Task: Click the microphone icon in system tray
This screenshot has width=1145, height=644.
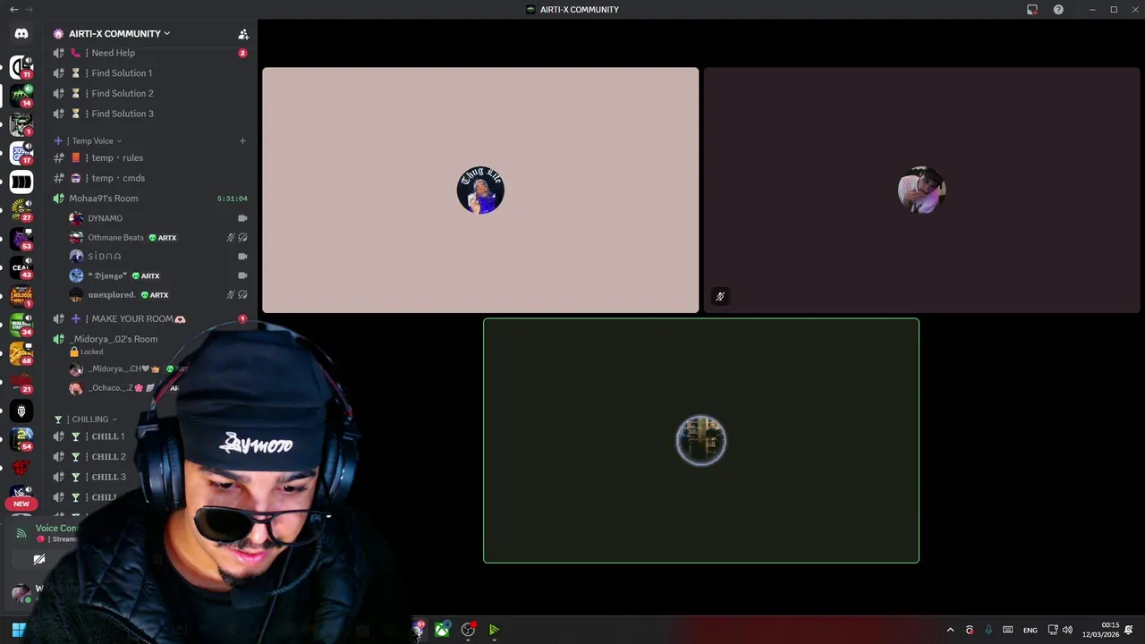Action: pos(988,630)
